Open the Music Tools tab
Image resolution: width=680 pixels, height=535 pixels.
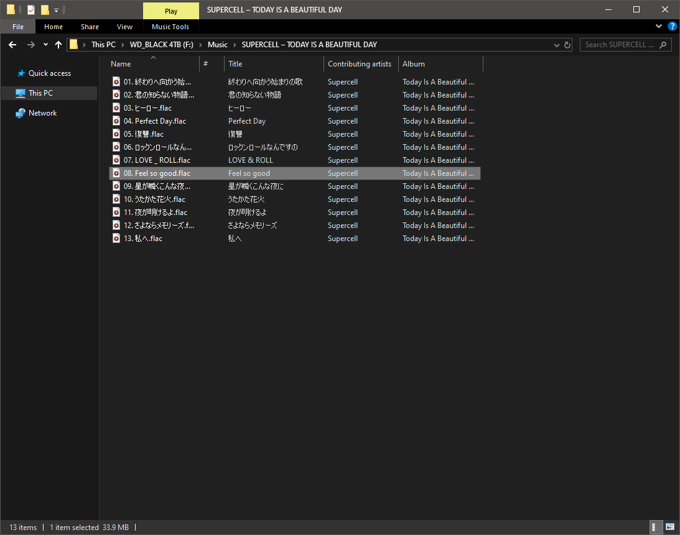click(170, 27)
